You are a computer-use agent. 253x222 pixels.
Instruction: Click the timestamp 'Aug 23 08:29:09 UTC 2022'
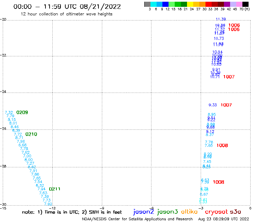224,219
